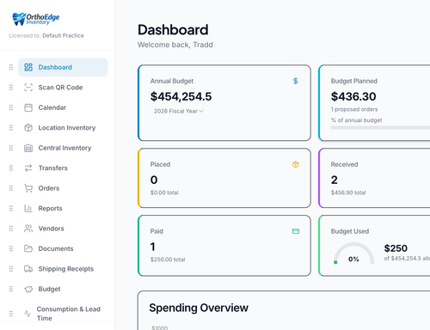Screen dimensions: 430x330
Task: Click the Dashboard grid icon in sidebar
Action: coord(28,67)
